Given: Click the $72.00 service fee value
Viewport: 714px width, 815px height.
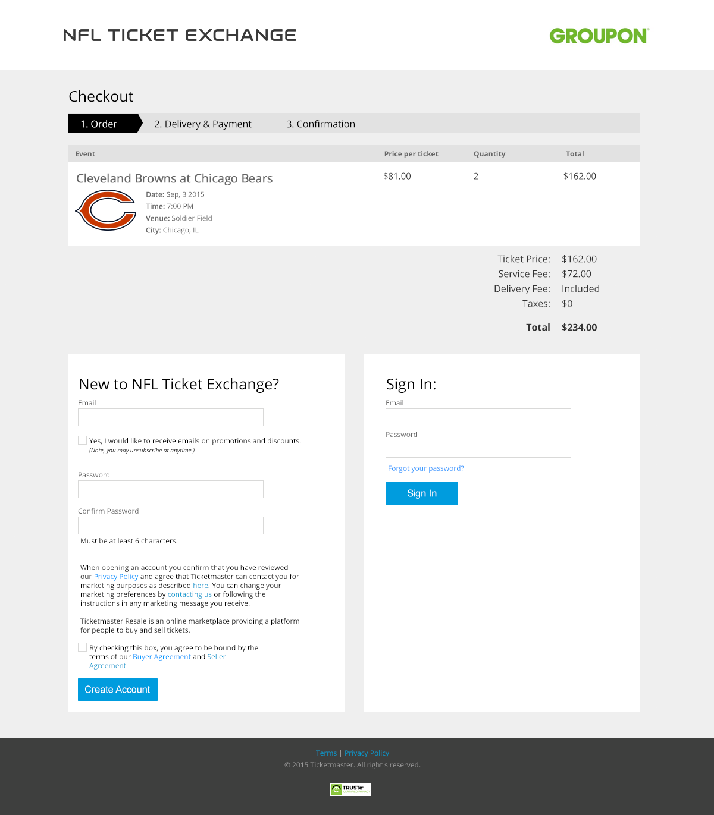Looking at the screenshot, I should pyautogui.click(x=577, y=274).
